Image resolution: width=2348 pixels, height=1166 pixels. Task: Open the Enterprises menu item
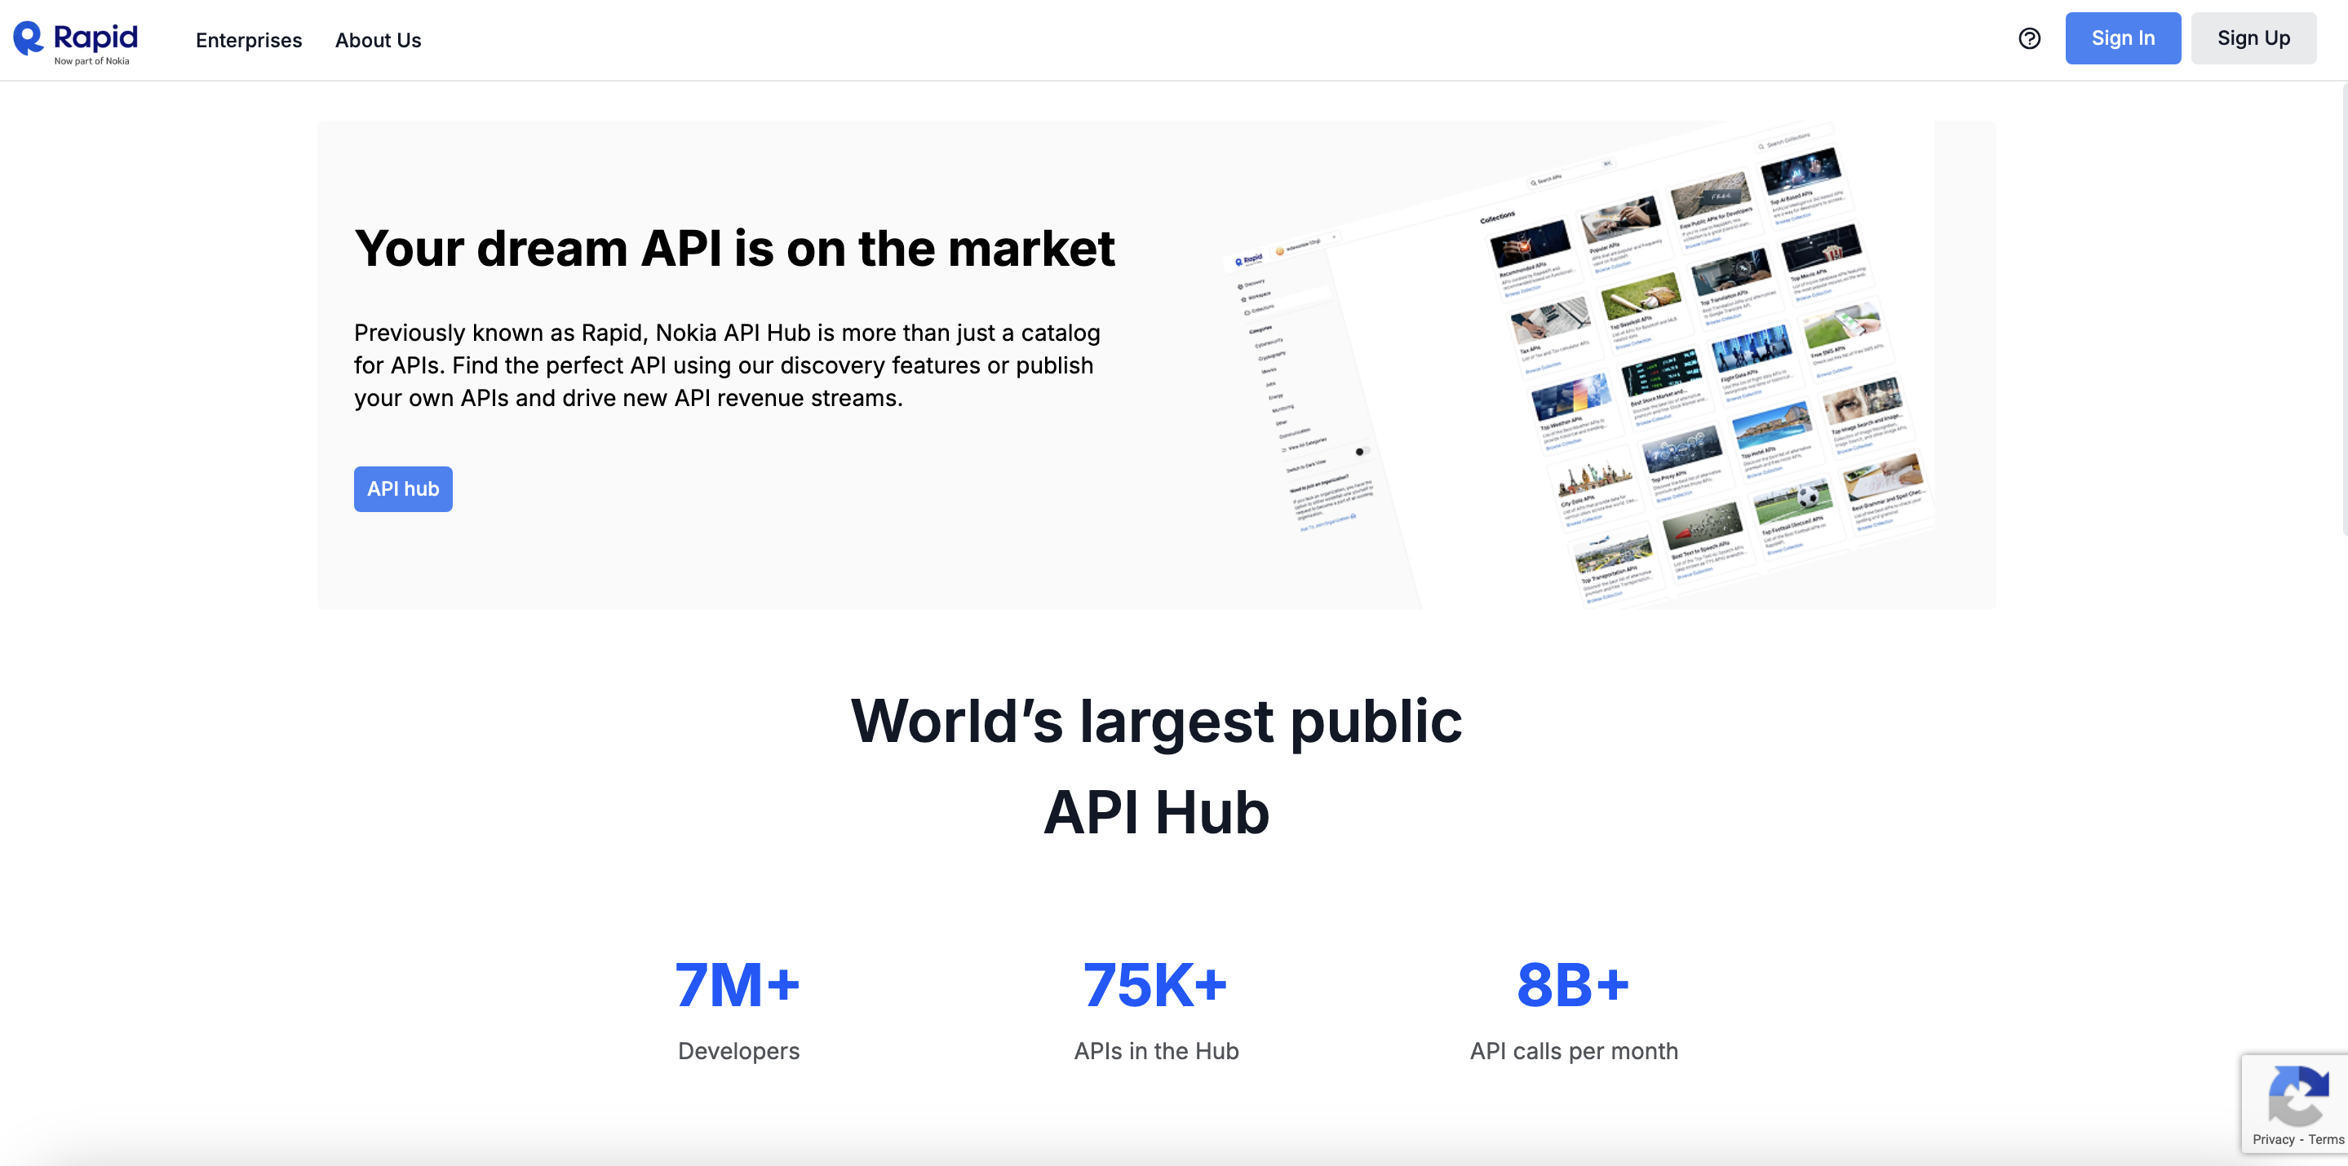point(249,40)
